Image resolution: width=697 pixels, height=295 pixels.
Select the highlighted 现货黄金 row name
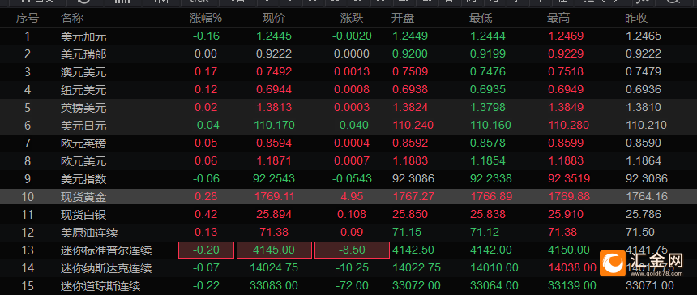(83, 196)
